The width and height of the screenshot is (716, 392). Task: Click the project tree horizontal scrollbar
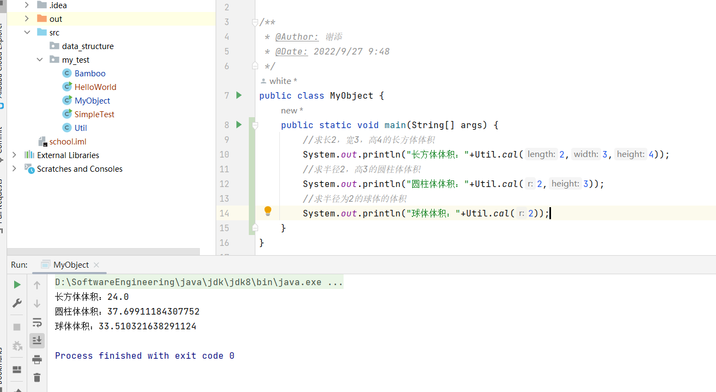tap(103, 252)
